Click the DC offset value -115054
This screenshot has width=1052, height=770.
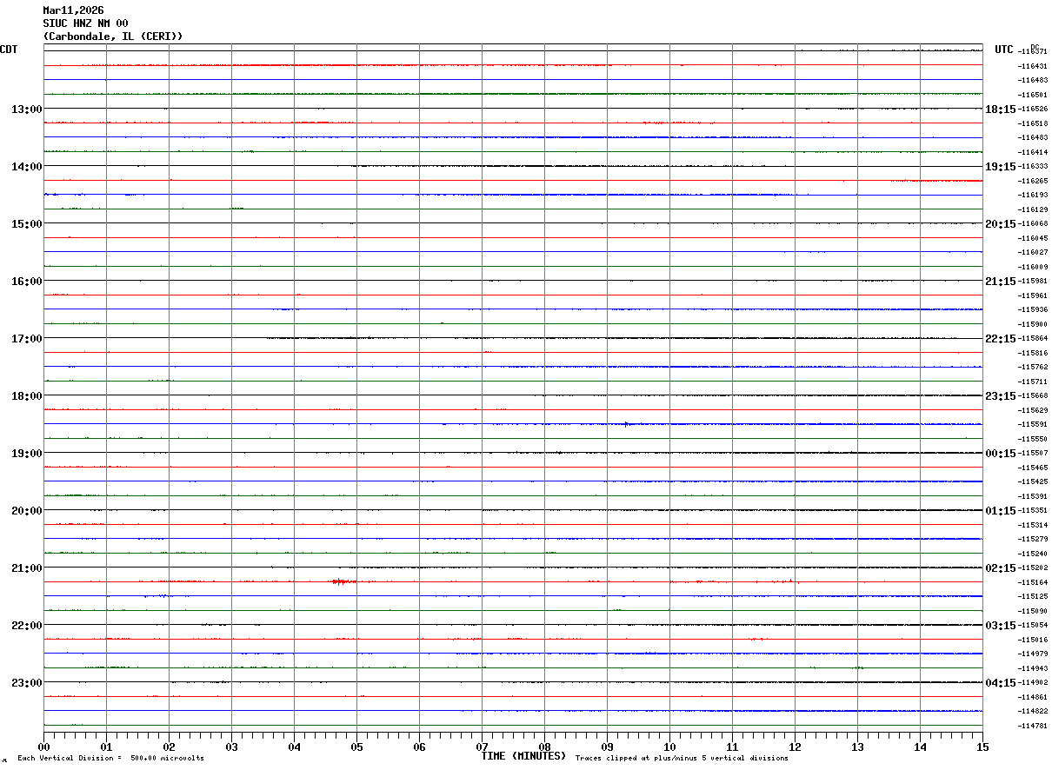point(1032,625)
